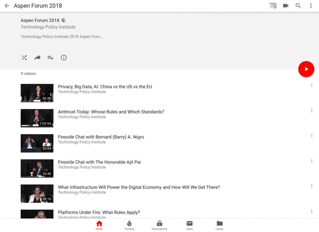Image resolution: width=319 pixels, height=232 pixels.
Task: Switch to the Trending tab
Action: [129, 225]
